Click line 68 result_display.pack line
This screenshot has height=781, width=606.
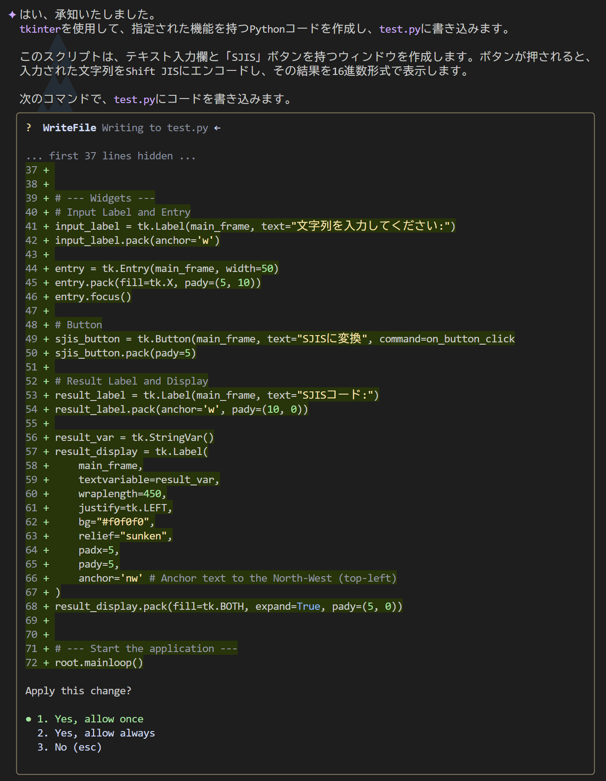(229, 606)
